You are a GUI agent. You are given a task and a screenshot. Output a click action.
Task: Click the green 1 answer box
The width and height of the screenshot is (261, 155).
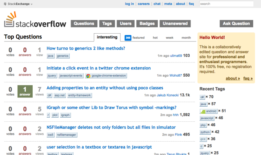point(25,91)
